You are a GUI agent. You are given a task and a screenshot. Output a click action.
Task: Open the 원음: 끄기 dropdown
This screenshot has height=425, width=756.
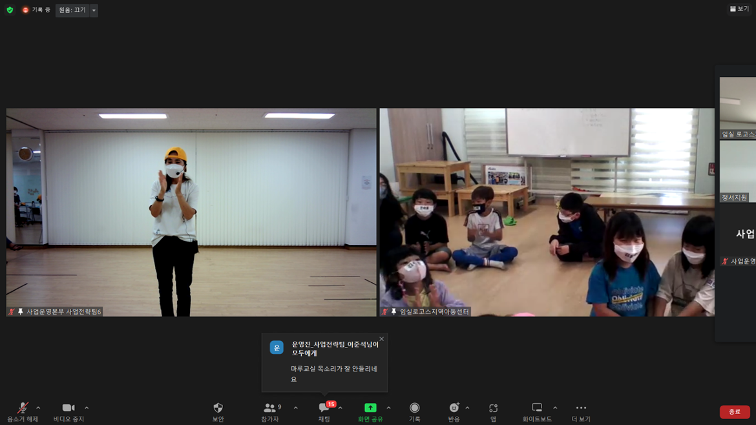click(x=76, y=10)
